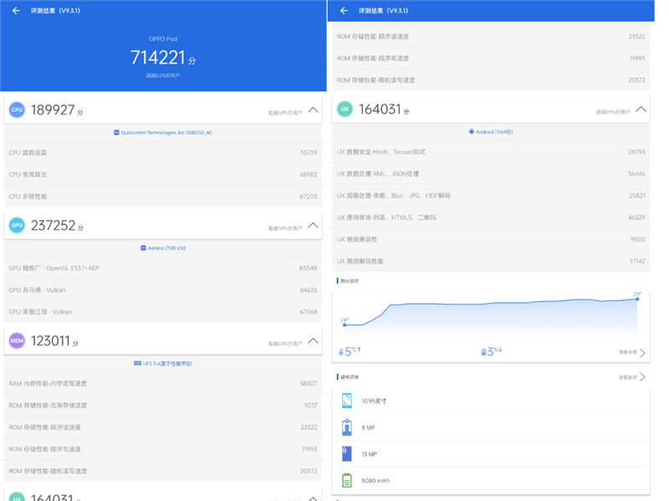Click the 8080 mAh battery capacity text
Image resolution: width=669 pixels, height=501 pixels.
click(375, 481)
